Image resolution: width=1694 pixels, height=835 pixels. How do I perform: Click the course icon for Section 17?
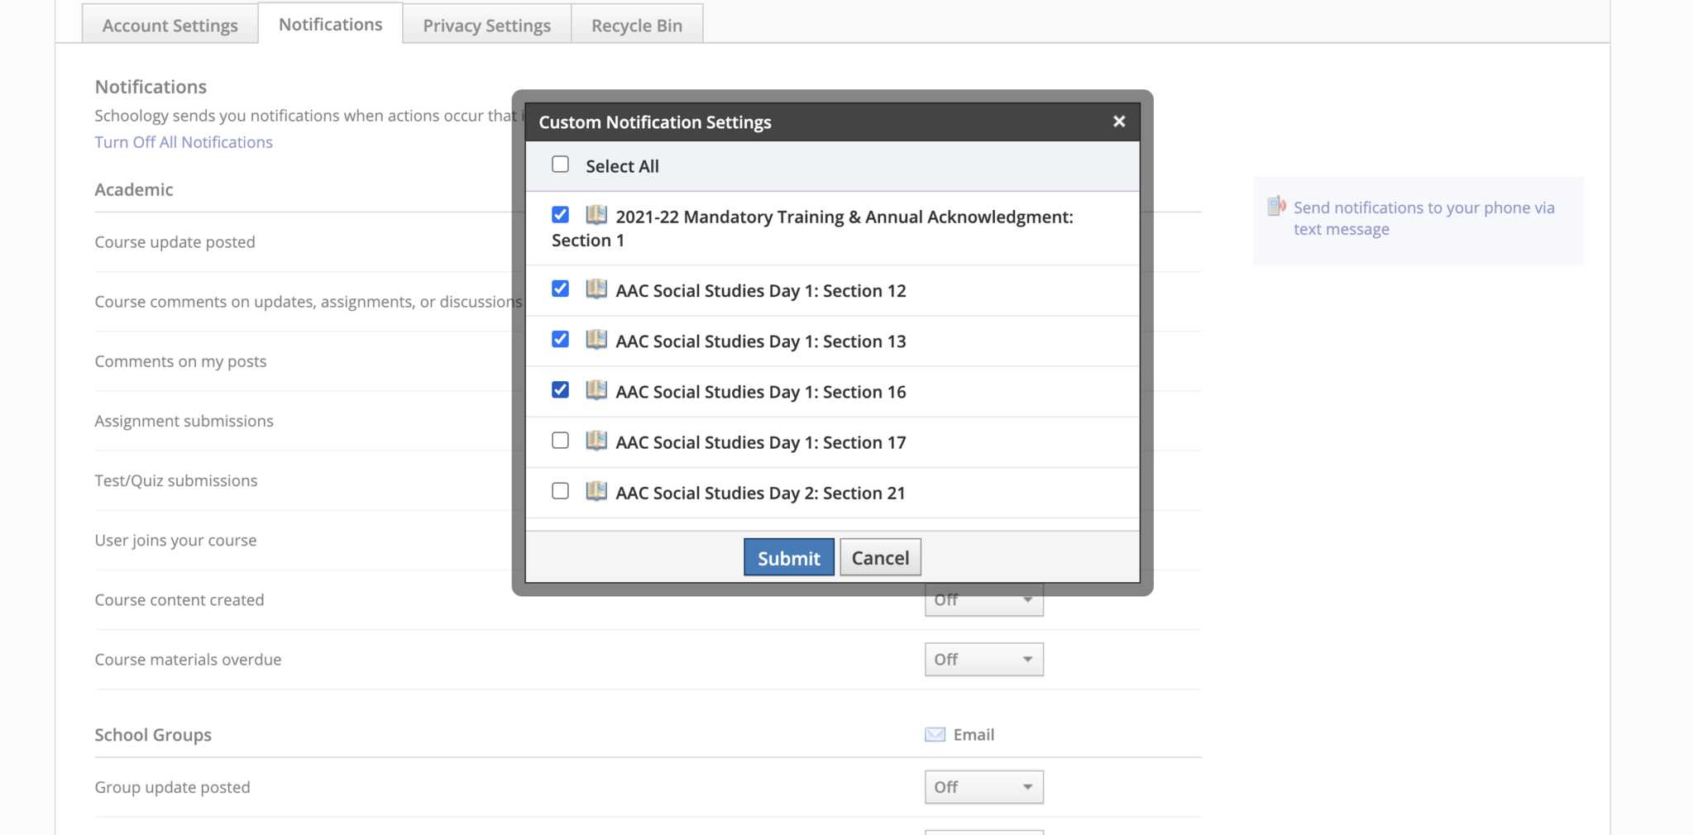pyautogui.click(x=596, y=441)
